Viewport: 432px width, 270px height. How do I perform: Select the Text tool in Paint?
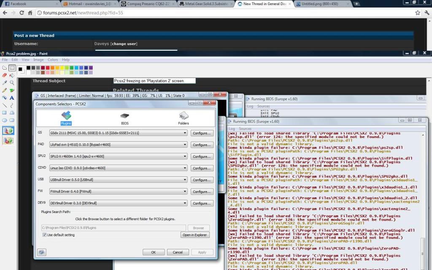tap(12, 97)
